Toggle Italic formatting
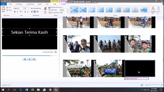Screen dimensions: 164x92 pos(17,12)
